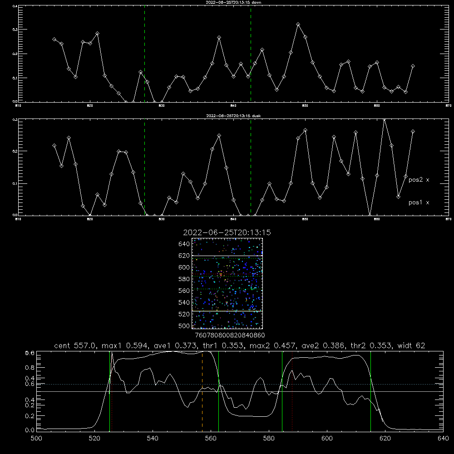
Task: Click the 580 y-axis label beside pixel image
Action: (184, 279)
